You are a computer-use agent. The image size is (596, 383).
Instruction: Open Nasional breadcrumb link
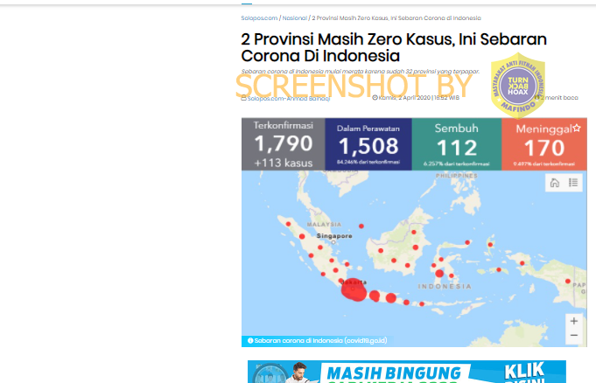(x=295, y=17)
